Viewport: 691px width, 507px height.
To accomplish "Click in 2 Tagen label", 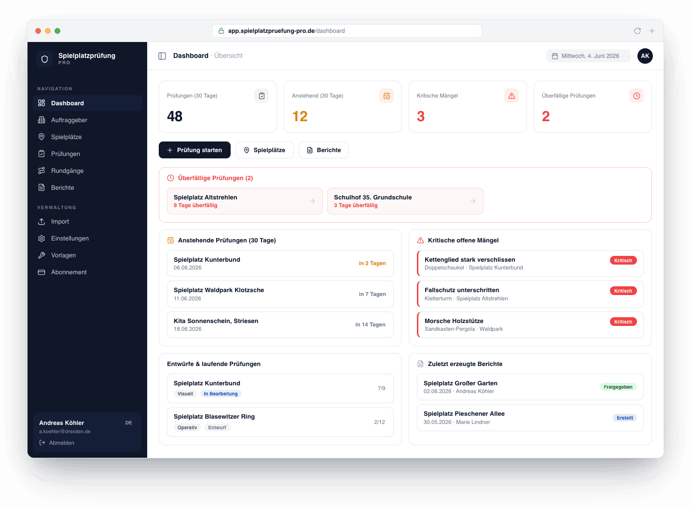I will coord(373,264).
